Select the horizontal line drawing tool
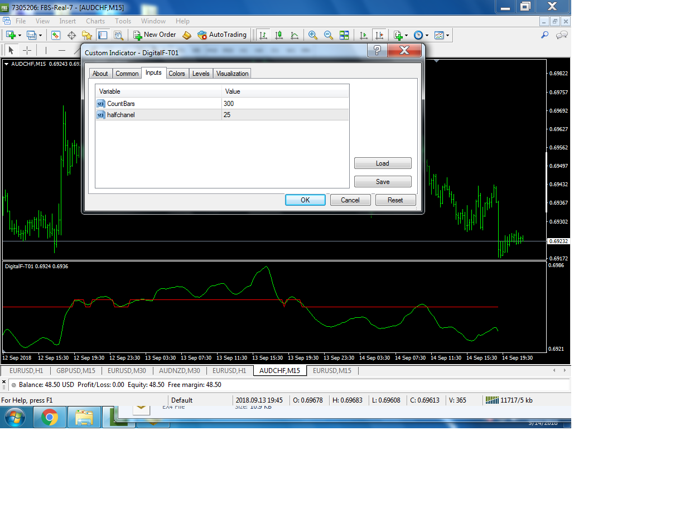Viewport: 685px width, 513px height. [62, 50]
